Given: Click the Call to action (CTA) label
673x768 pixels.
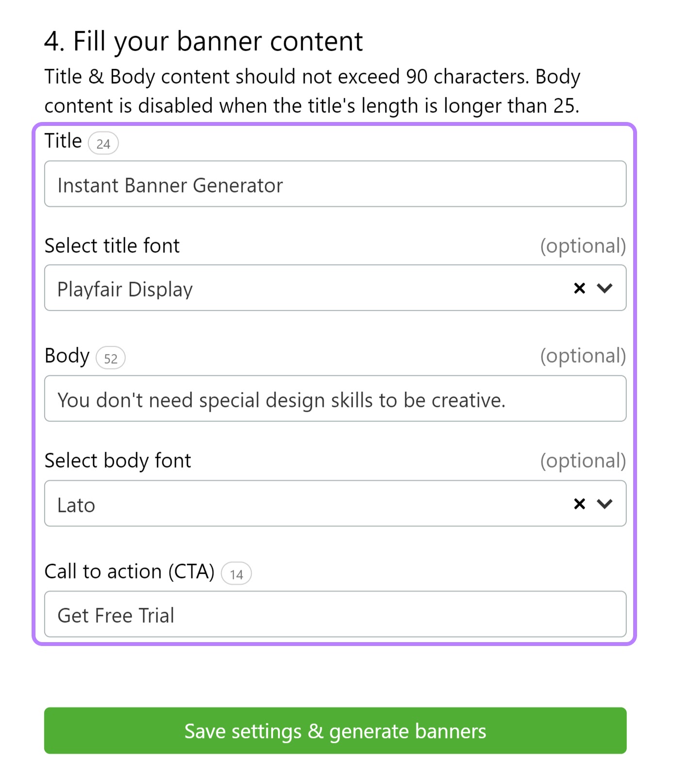Looking at the screenshot, I should 129,572.
